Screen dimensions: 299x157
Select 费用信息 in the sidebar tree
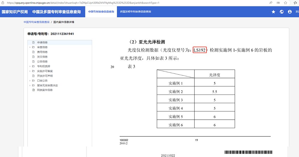pyautogui.click(x=42, y=52)
